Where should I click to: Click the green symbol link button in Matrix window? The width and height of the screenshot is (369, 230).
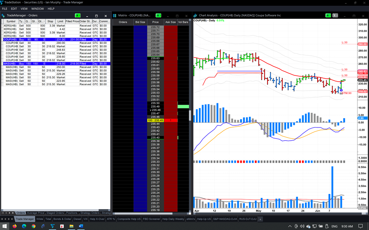[x=158, y=16]
